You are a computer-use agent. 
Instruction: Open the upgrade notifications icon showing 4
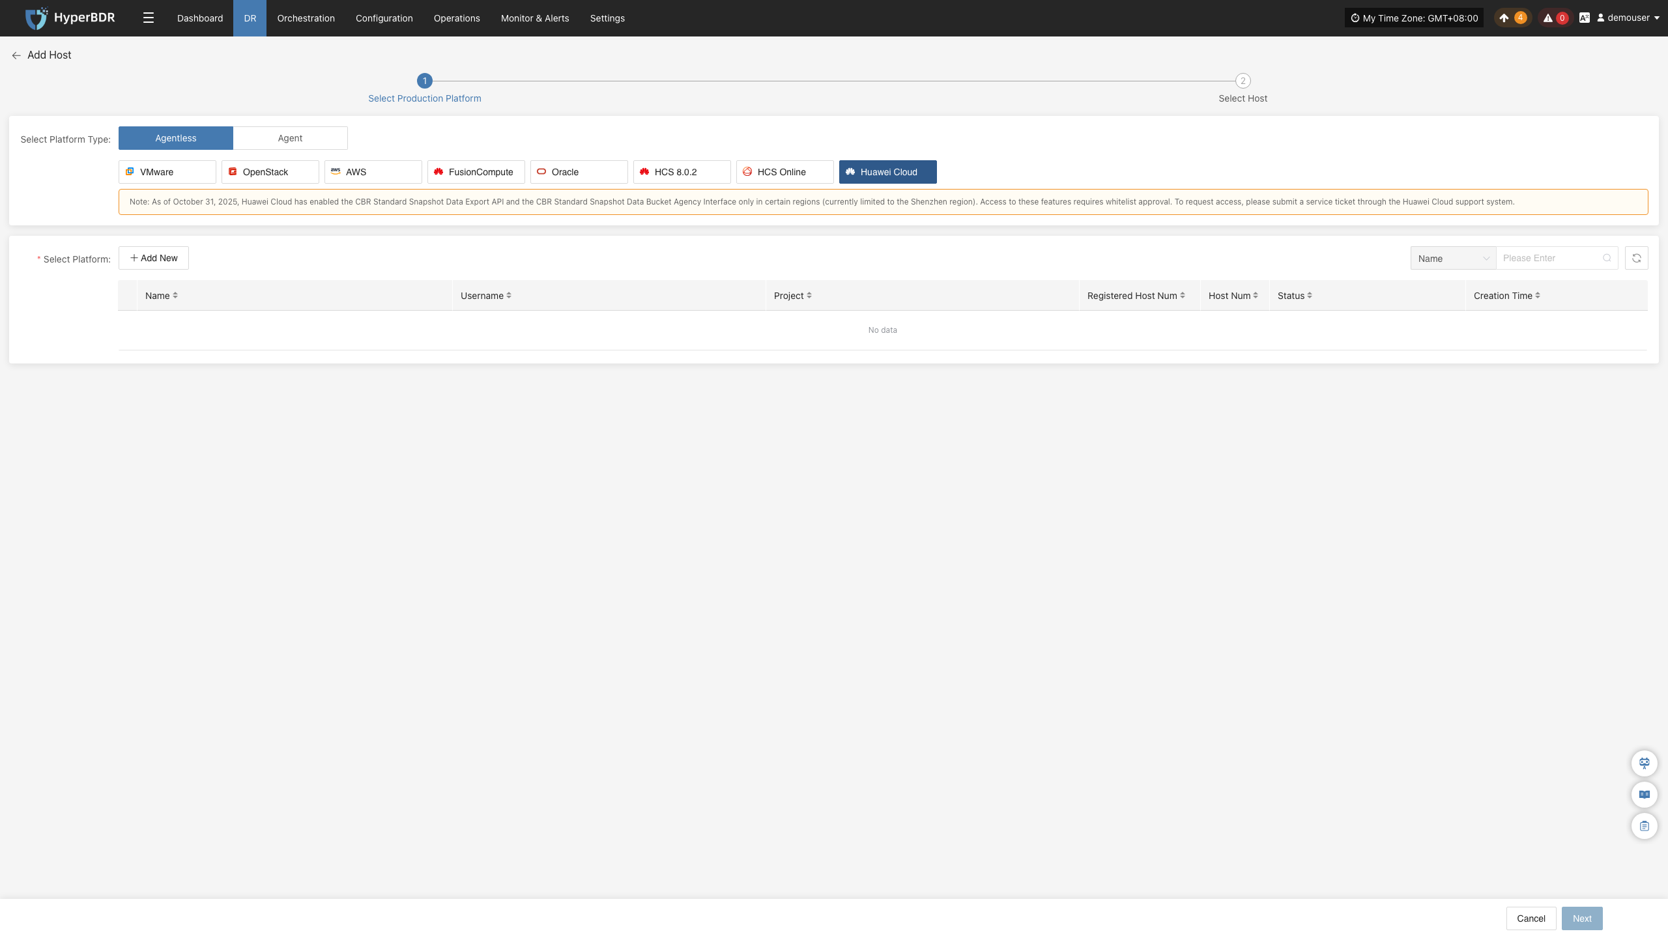tap(1513, 18)
